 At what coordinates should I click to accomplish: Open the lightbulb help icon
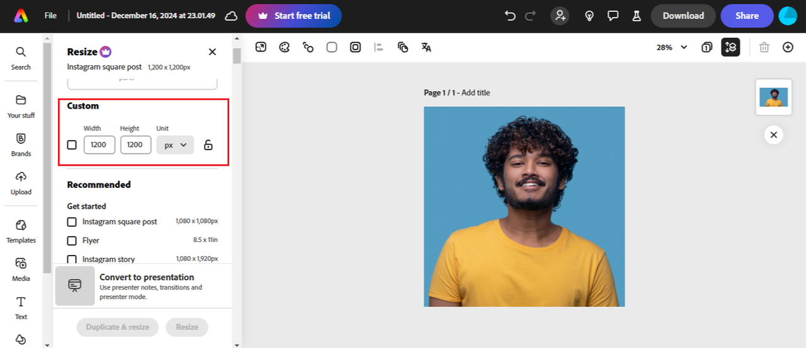tap(589, 16)
